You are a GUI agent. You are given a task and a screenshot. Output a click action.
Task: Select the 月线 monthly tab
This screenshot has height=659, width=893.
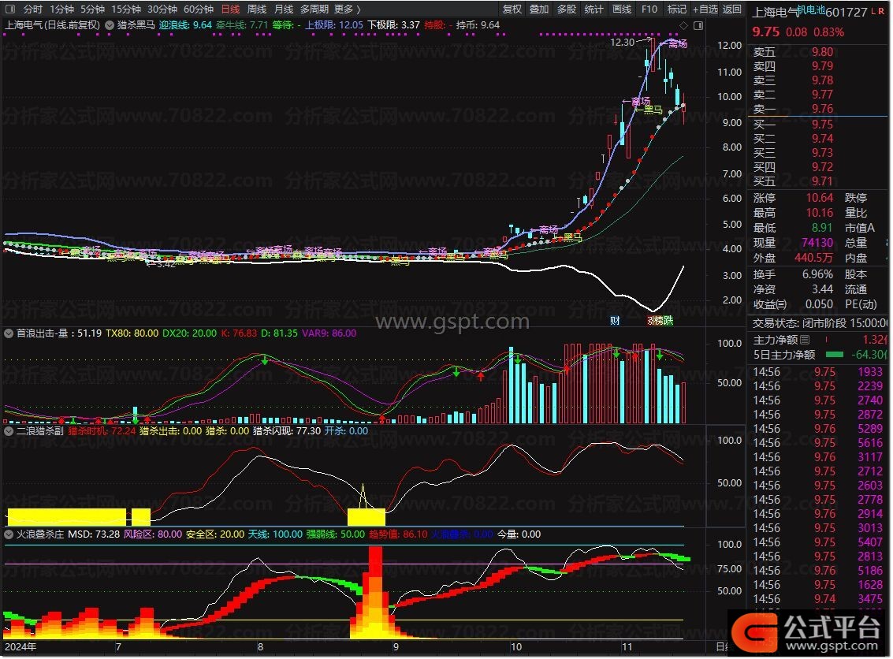coord(284,9)
